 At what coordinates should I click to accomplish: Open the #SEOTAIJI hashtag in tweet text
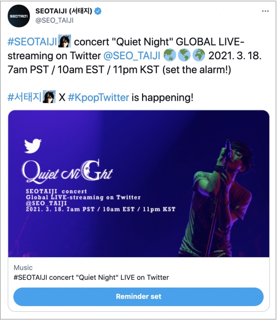coord(32,42)
